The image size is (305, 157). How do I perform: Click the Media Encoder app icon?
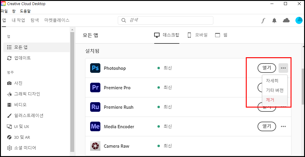tap(95, 126)
